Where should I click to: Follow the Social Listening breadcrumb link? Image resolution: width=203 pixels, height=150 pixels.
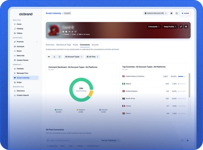coord(53,13)
